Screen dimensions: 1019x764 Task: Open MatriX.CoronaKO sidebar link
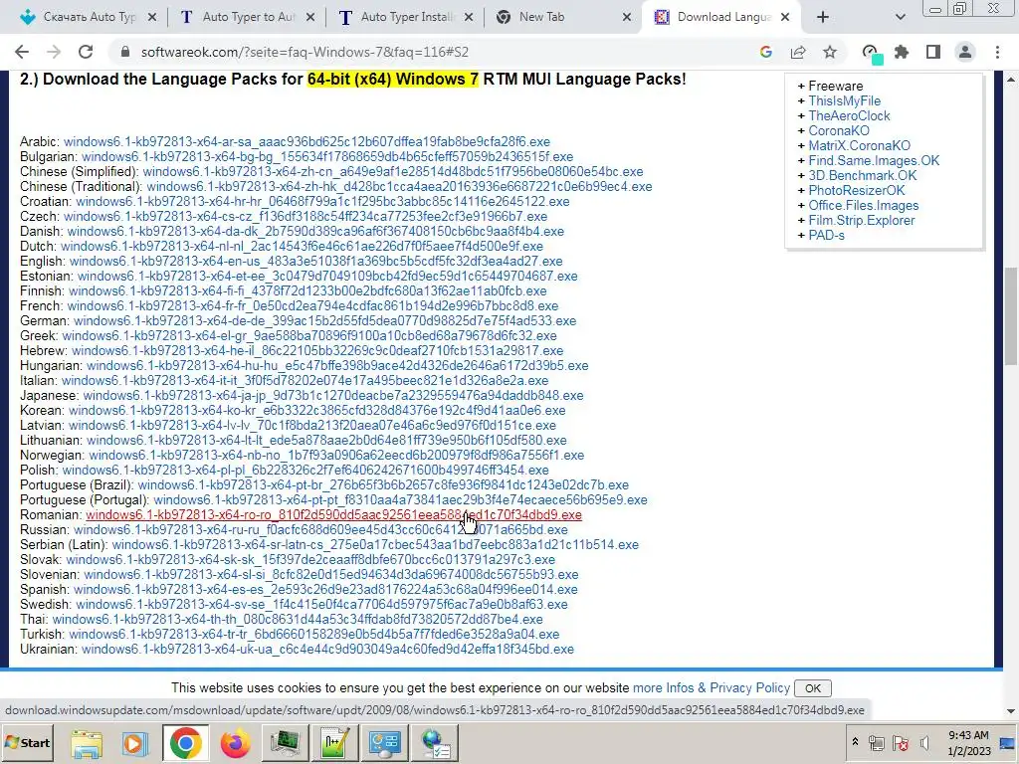pyautogui.click(x=859, y=145)
